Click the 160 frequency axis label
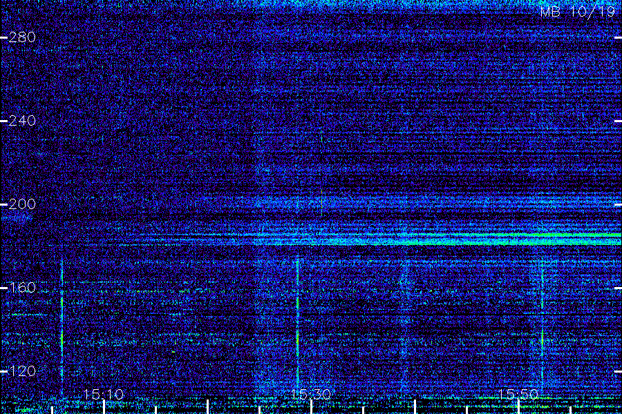 [x=22, y=287]
